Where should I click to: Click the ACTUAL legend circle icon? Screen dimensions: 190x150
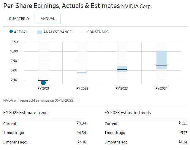coord(11,31)
